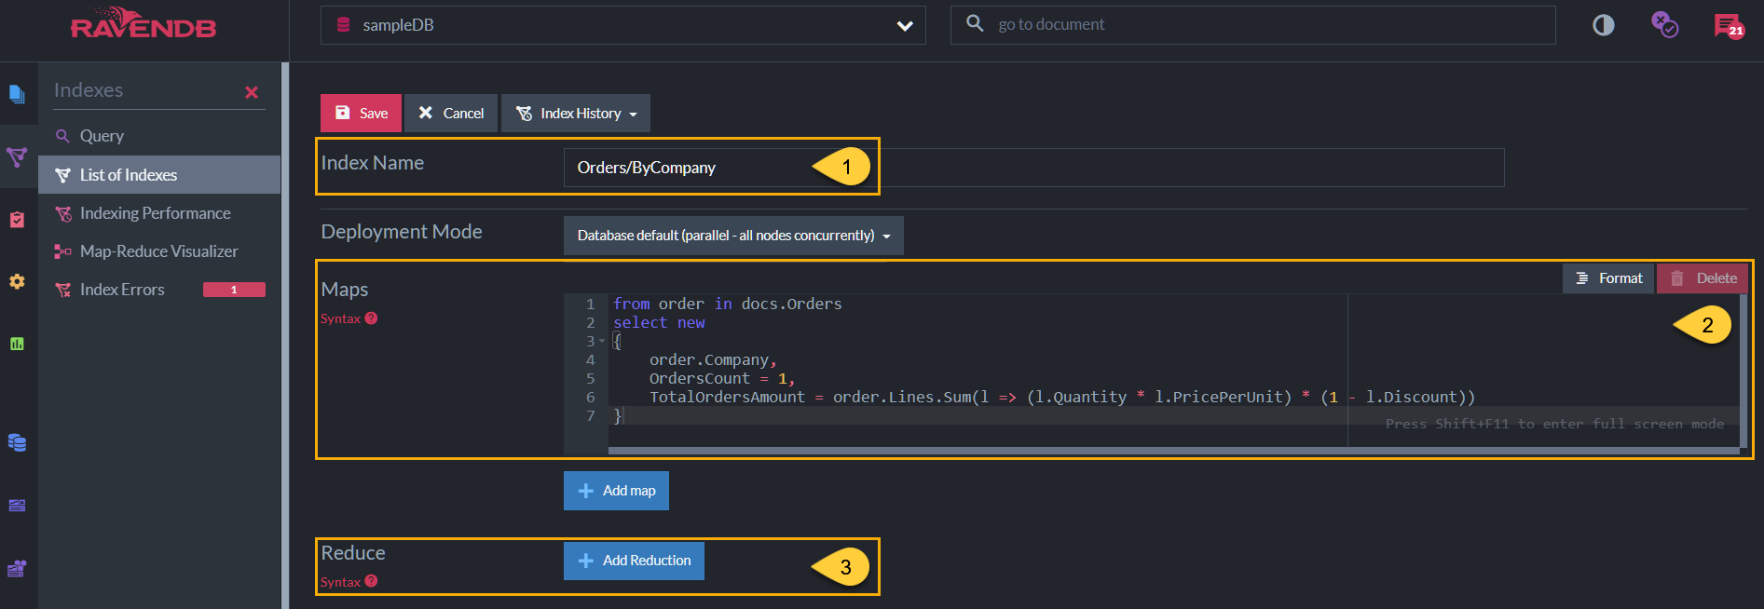Image resolution: width=1764 pixels, height=609 pixels.
Task: Click Add map button
Action: coord(616,491)
